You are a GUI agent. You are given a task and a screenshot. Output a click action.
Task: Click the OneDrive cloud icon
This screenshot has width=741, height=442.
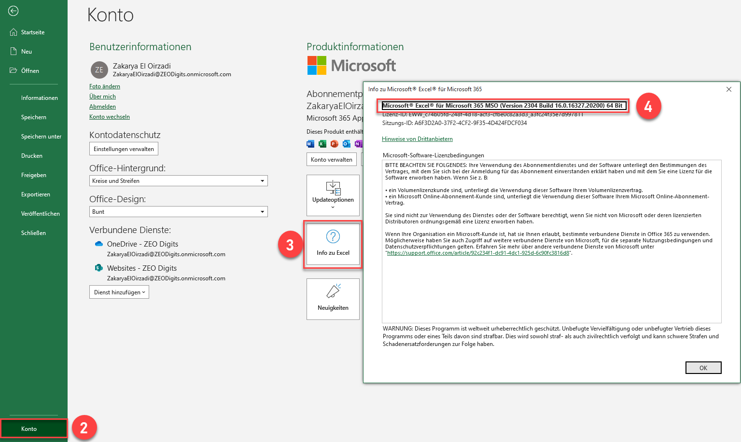pyautogui.click(x=99, y=244)
